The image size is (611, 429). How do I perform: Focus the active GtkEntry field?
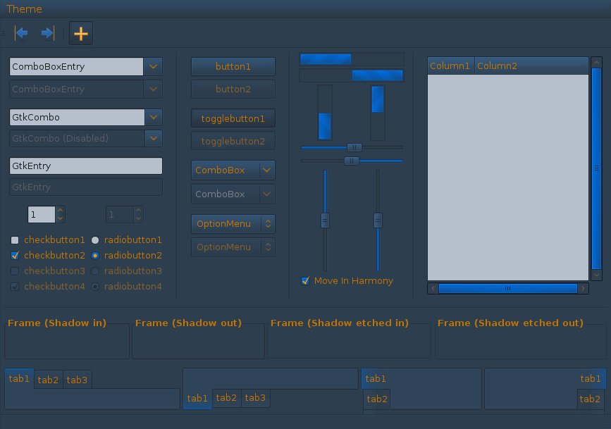pos(86,166)
